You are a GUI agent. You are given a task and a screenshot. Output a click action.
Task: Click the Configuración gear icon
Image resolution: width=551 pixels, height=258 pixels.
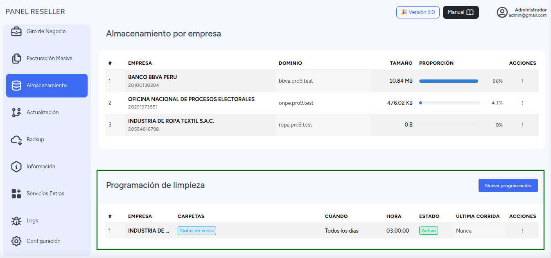click(16, 241)
